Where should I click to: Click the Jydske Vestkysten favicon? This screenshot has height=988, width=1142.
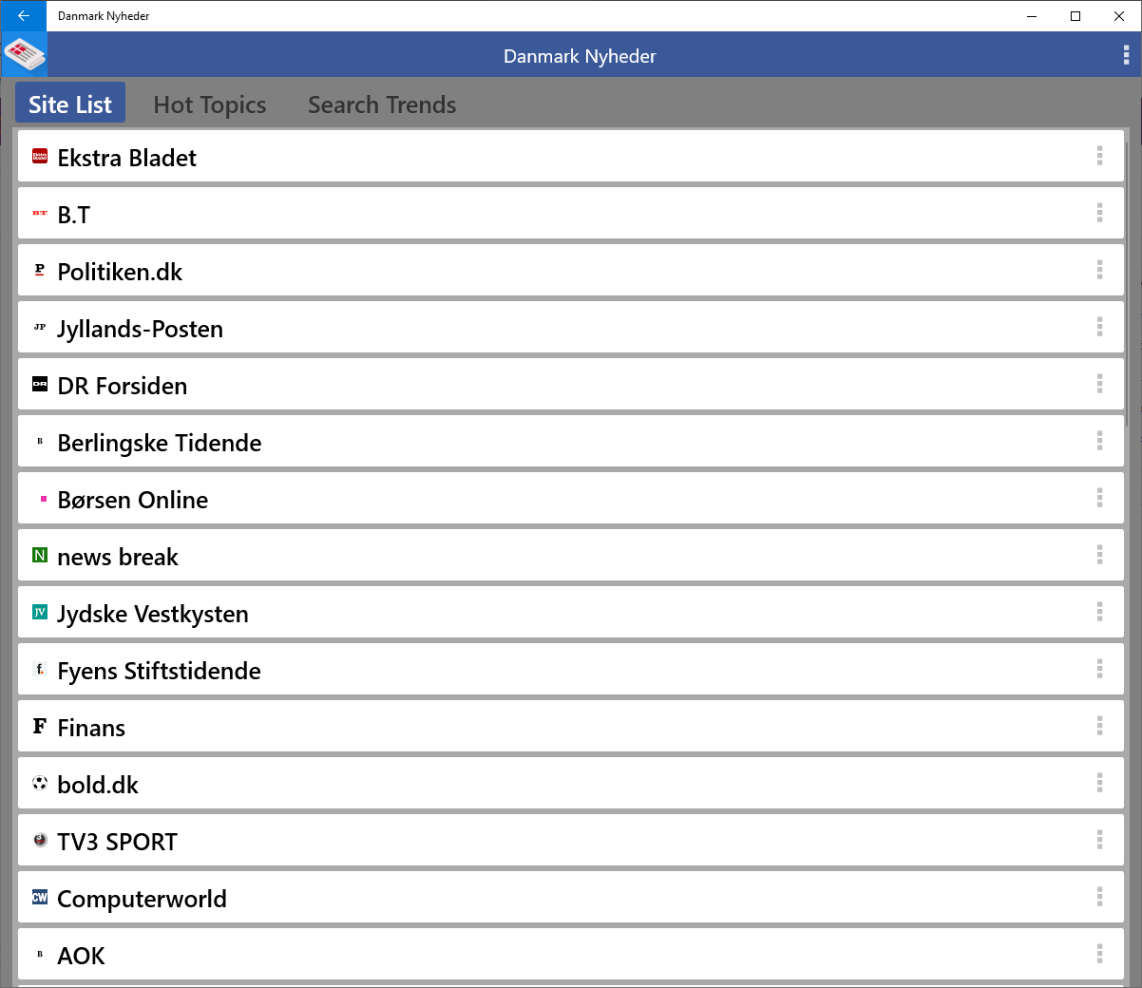pyautogui.click(x=40, y=612)
